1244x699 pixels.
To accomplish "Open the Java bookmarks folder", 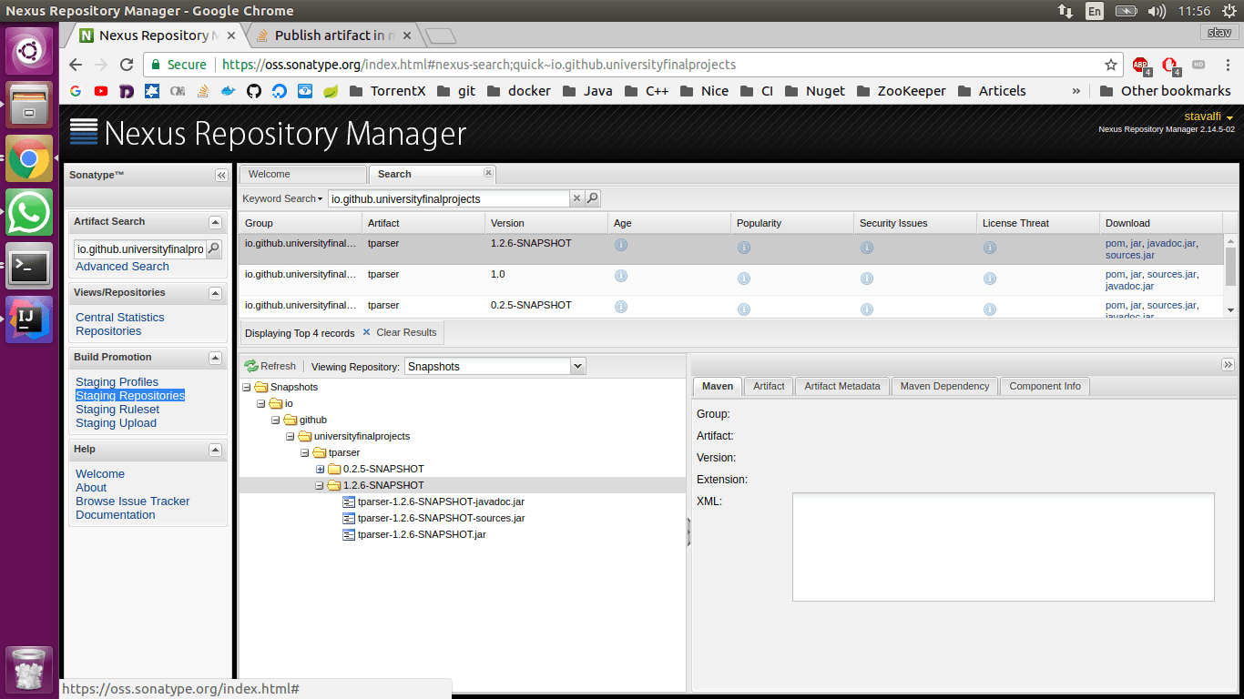I will pos(587,91).
